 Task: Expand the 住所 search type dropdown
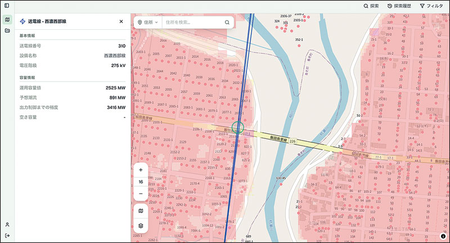pos(148,22)
